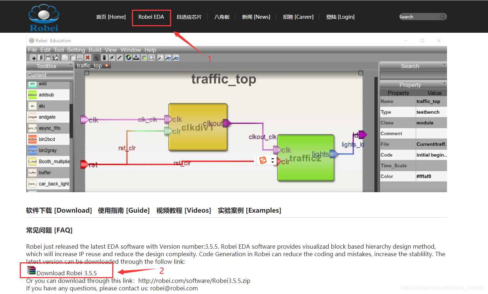
Task: Open the Build menu
Action: point(95,50)
